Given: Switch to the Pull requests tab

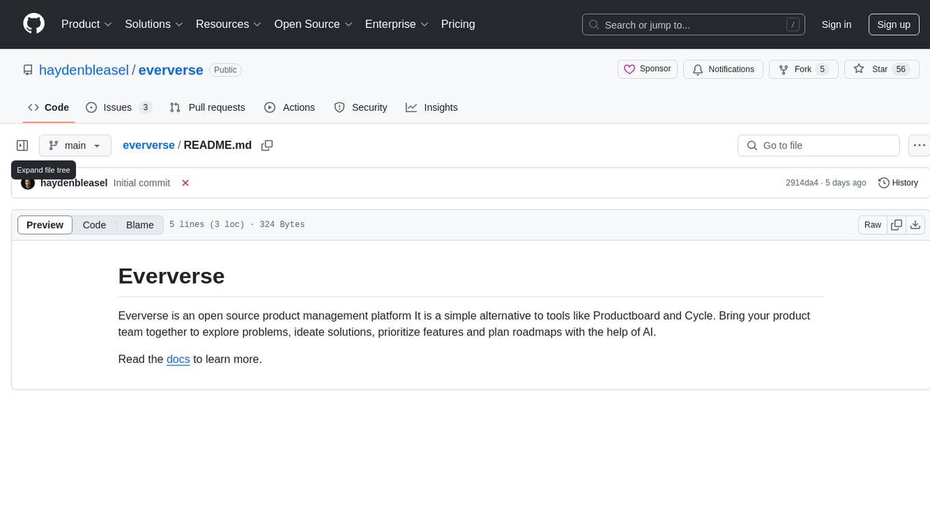Looking at the screenshot, I should [207, 107].
